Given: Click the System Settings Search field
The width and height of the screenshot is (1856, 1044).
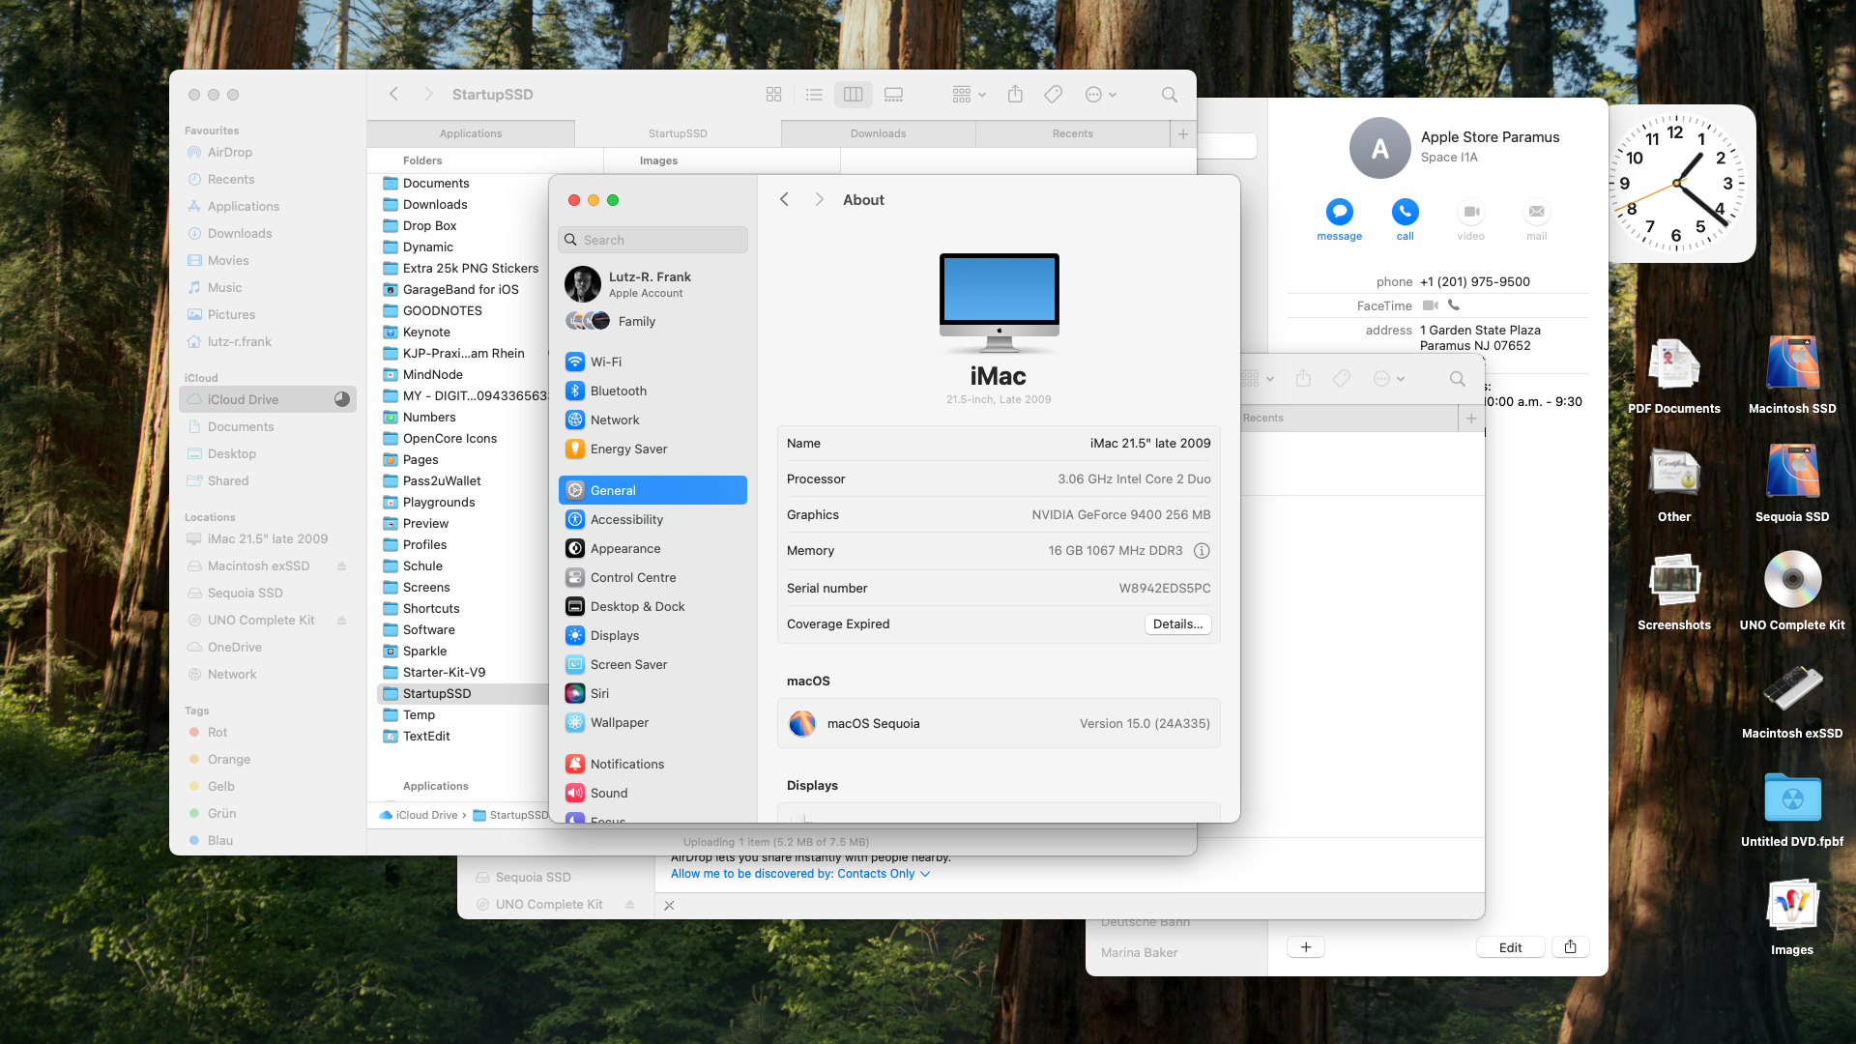Looking at the screenshot, I should 652,240.
